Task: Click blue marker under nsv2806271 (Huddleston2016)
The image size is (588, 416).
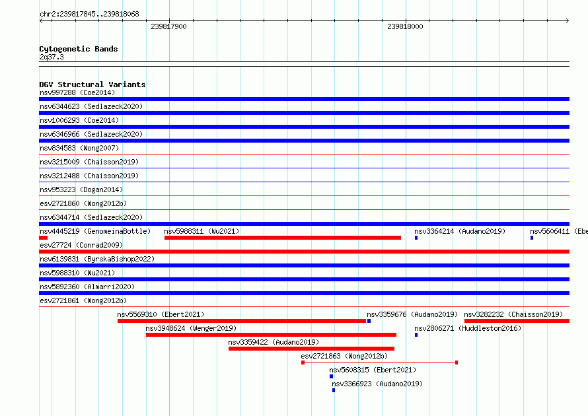Action: click(416, 335)
